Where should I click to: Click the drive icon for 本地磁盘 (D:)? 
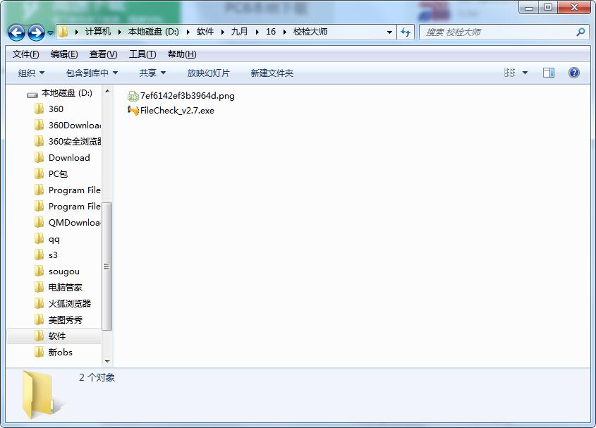click(x=32, y=94)
